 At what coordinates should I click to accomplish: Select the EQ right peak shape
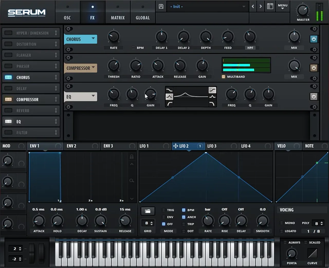[212, 97]
